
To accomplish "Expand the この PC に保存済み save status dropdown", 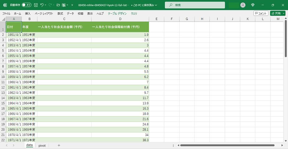I will [x=156, y=5].
